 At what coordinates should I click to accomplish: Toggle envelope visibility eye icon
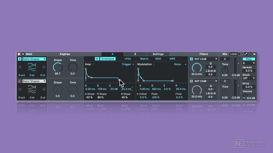(97, 59)
